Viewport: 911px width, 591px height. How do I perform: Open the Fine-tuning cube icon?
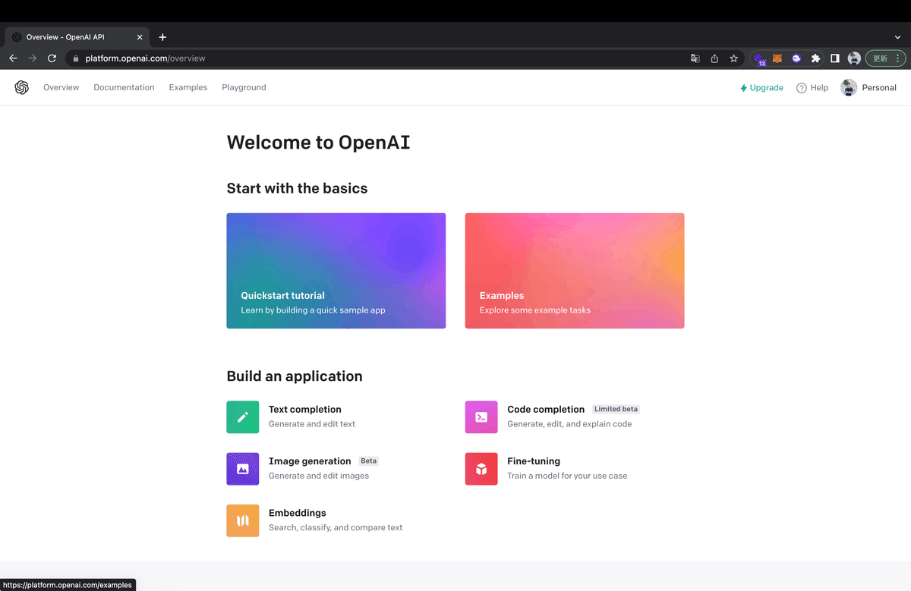481,469
